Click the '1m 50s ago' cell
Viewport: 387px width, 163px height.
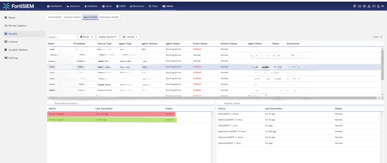tap(101, 120)
